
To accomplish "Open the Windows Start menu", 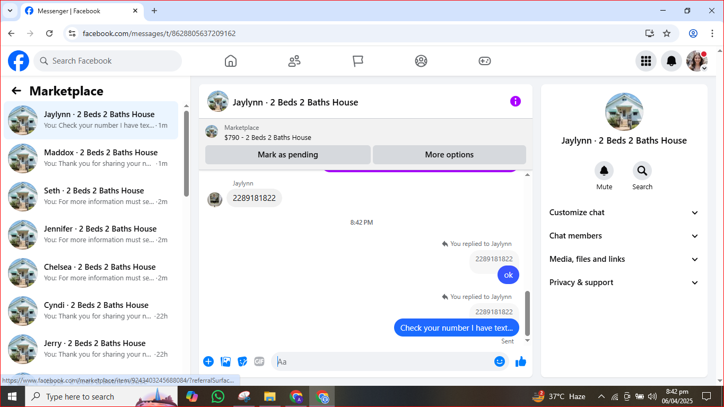I will tap(12, 396).
